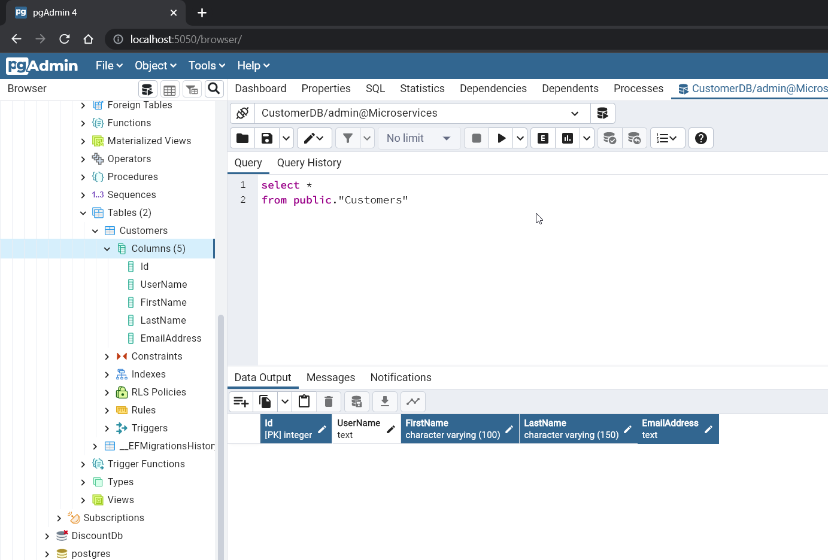Add a new row in Data Output

241,401
